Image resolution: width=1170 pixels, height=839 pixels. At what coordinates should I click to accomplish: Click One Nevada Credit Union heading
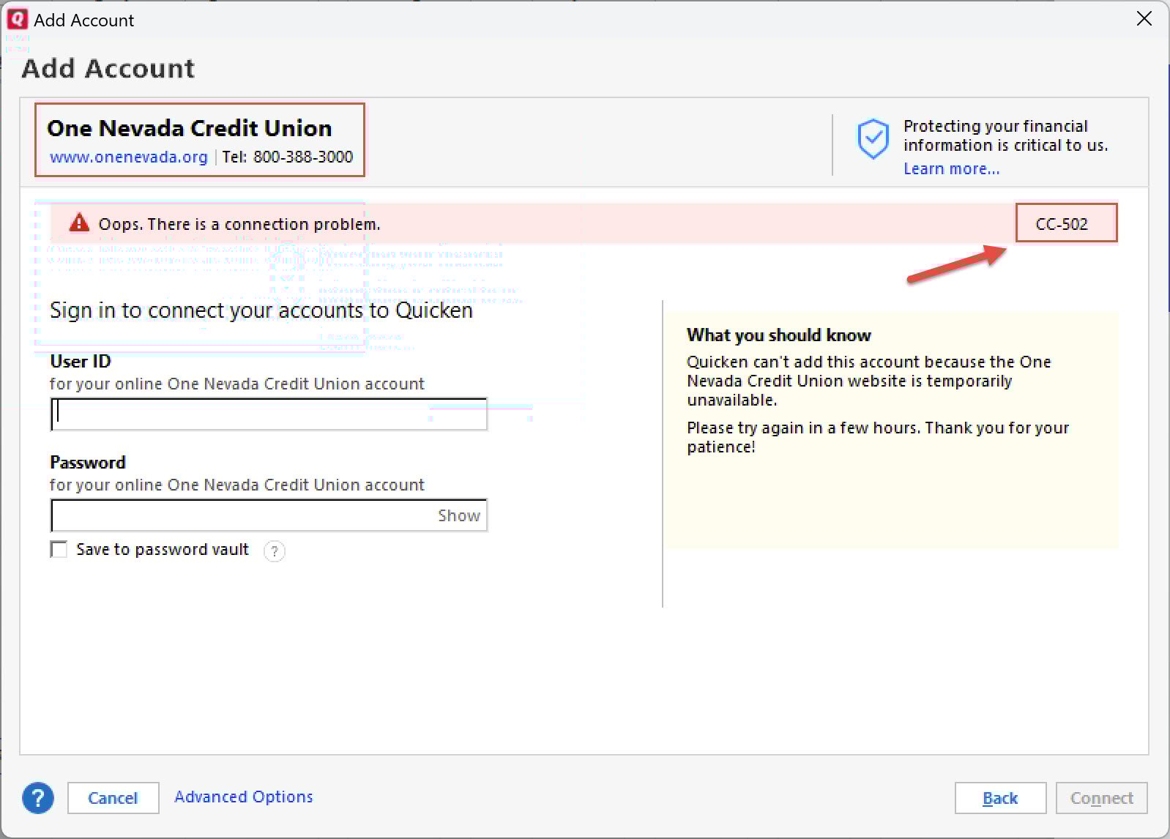click(x=190, y=128)
